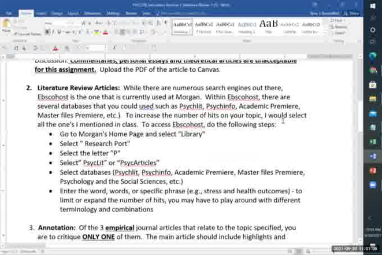Viewport: 382px width, 255px height.
Task: Toggle bold formatting in the ribbon
Action: [x=47, y=32]
